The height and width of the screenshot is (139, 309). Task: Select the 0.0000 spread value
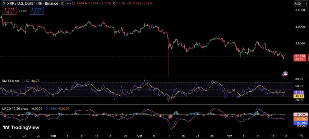click(x=23, y=11)
